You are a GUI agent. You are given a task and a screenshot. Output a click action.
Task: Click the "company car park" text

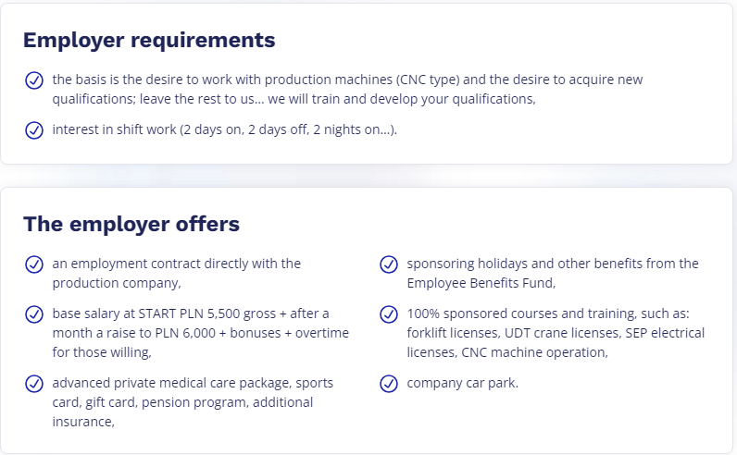462,382
